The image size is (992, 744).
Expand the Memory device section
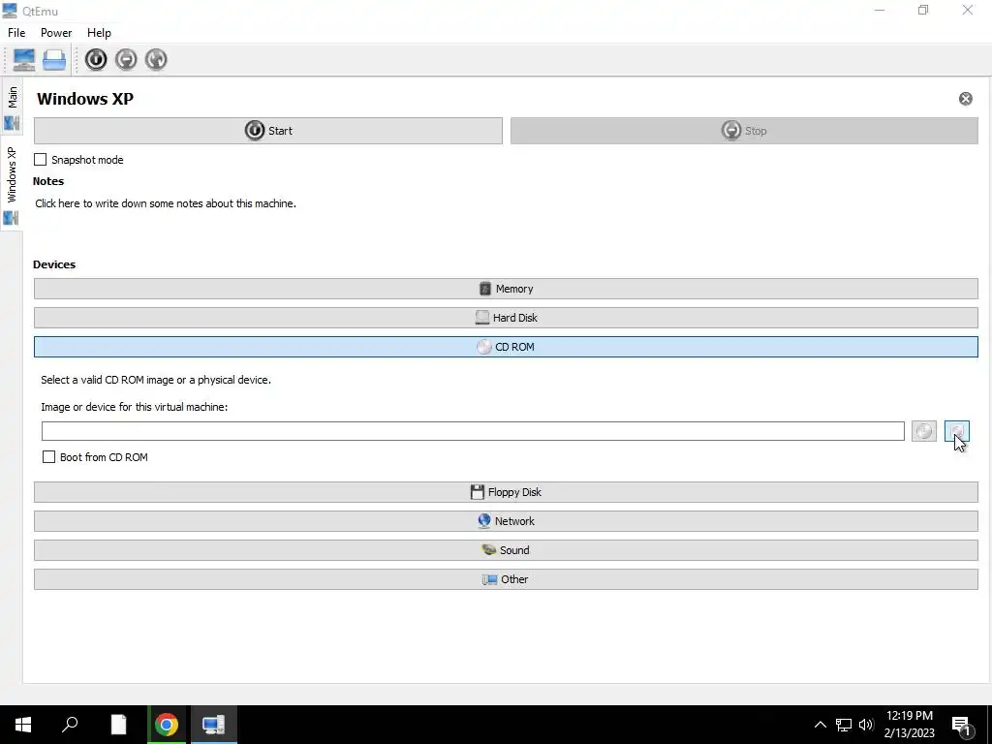click(x=506, y=289)
